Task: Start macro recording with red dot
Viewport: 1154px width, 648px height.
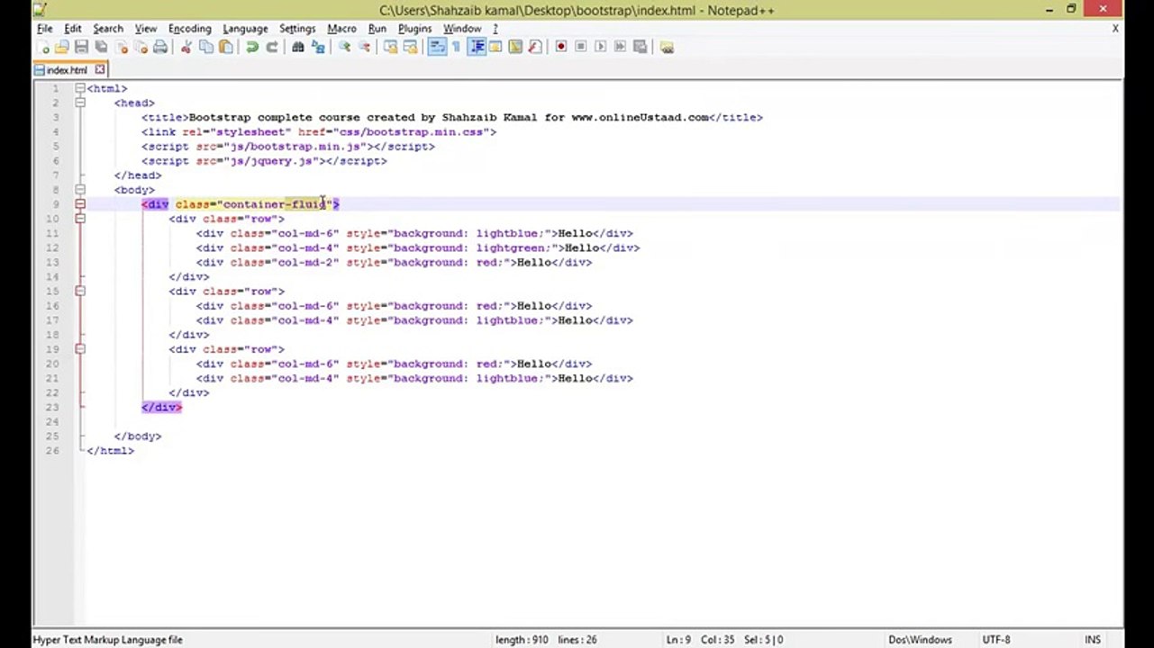Action: [x=561, y=47]
